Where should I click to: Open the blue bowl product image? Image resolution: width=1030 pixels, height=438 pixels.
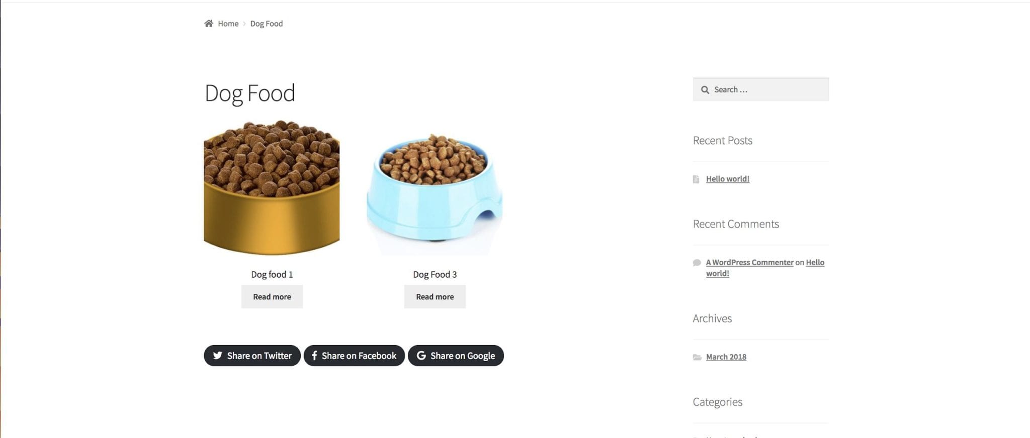pos(435,187)
